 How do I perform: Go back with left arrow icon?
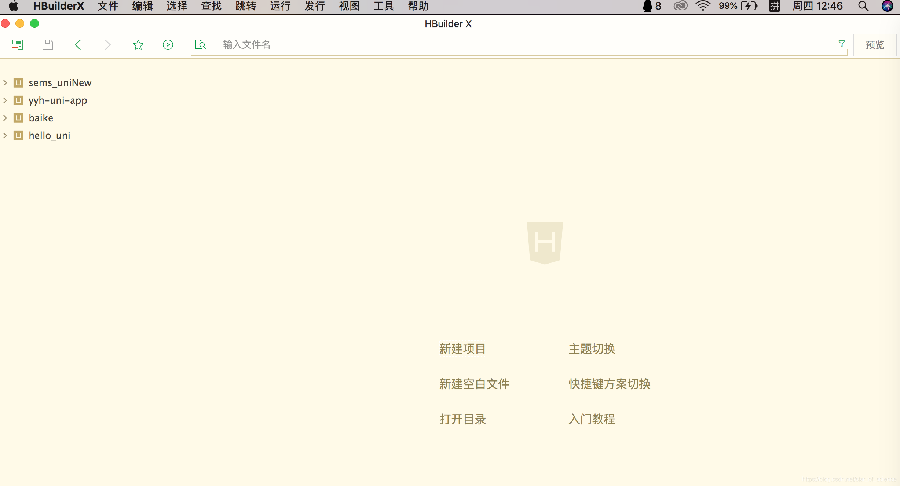(78, 45)
